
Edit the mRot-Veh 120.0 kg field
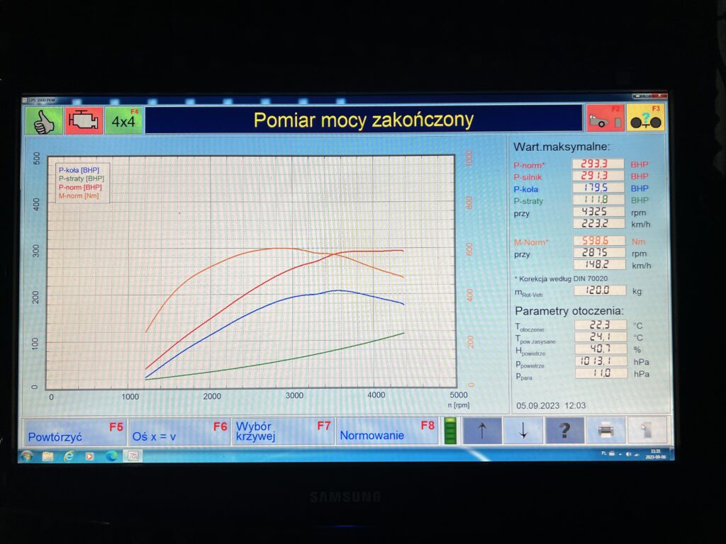click(600, 290)
